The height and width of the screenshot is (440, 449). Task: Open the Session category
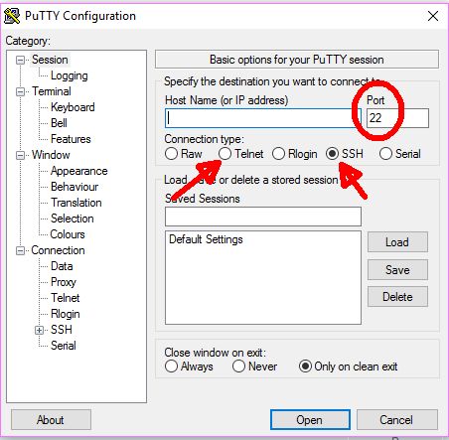pyautogui.click(x=50, y=60)
